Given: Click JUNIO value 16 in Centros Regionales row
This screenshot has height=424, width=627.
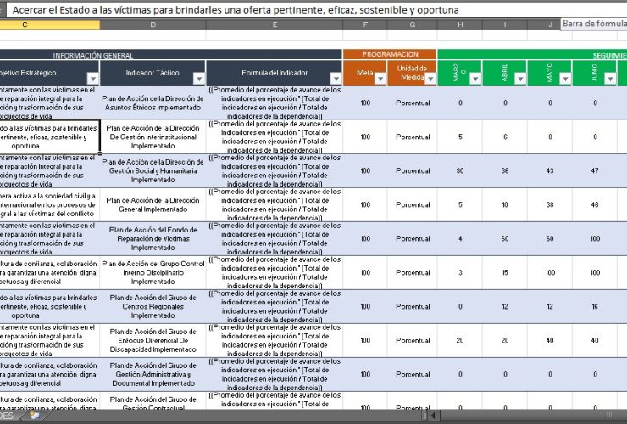Looking at the screenshot, I should [x=595, y=307].
